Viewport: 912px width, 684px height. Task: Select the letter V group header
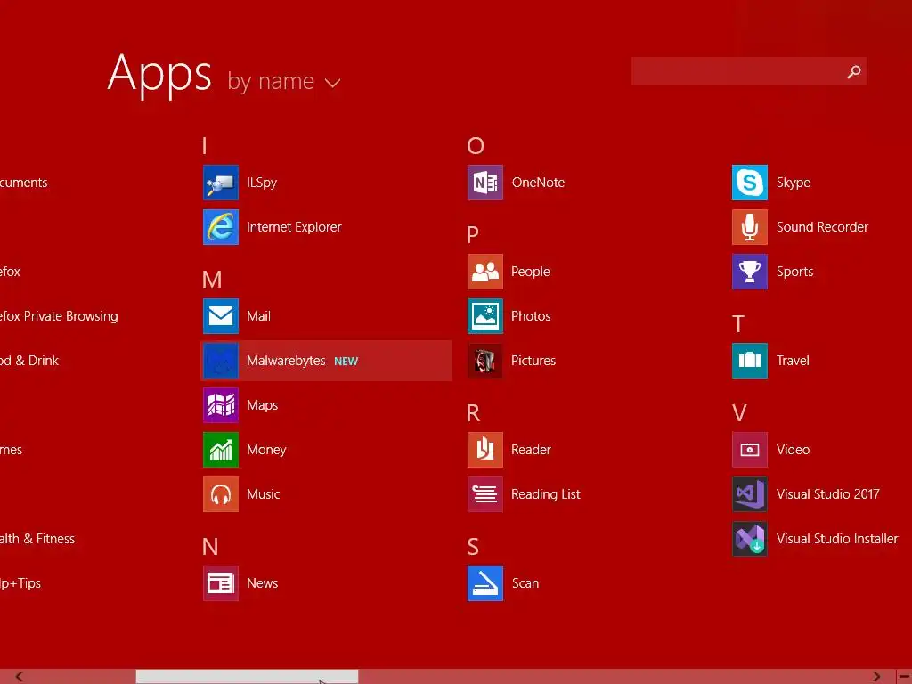[x=739, y=413]
